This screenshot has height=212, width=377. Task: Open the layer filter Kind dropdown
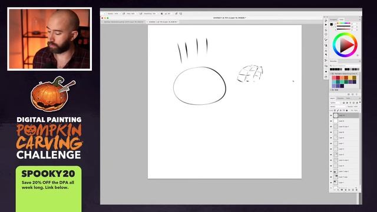[336, 102]
